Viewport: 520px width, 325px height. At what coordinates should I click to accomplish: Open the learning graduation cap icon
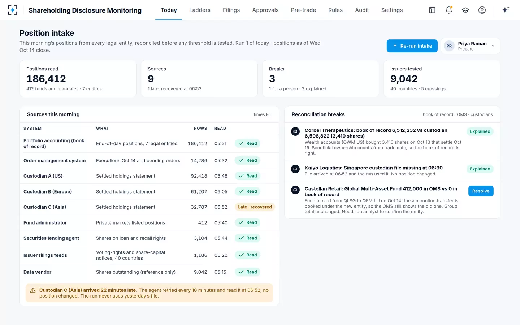pos(465,10)
